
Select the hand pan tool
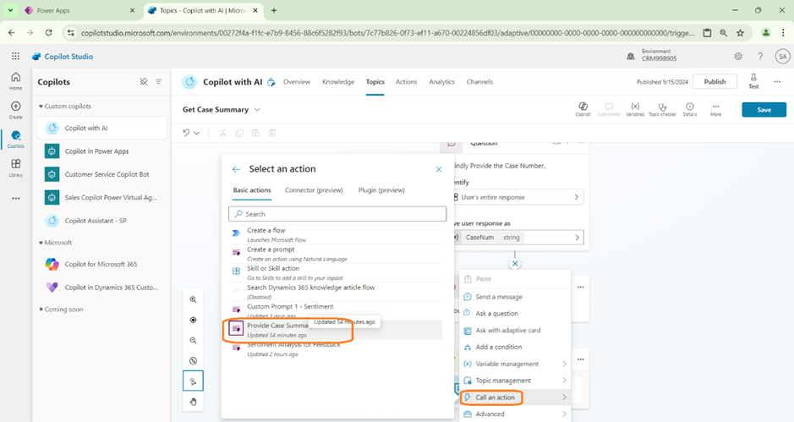click(x=193, y=402)
